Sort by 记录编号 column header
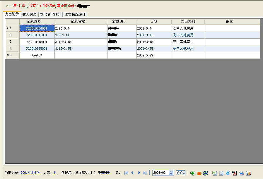The image size is (263, 179). 37,21
